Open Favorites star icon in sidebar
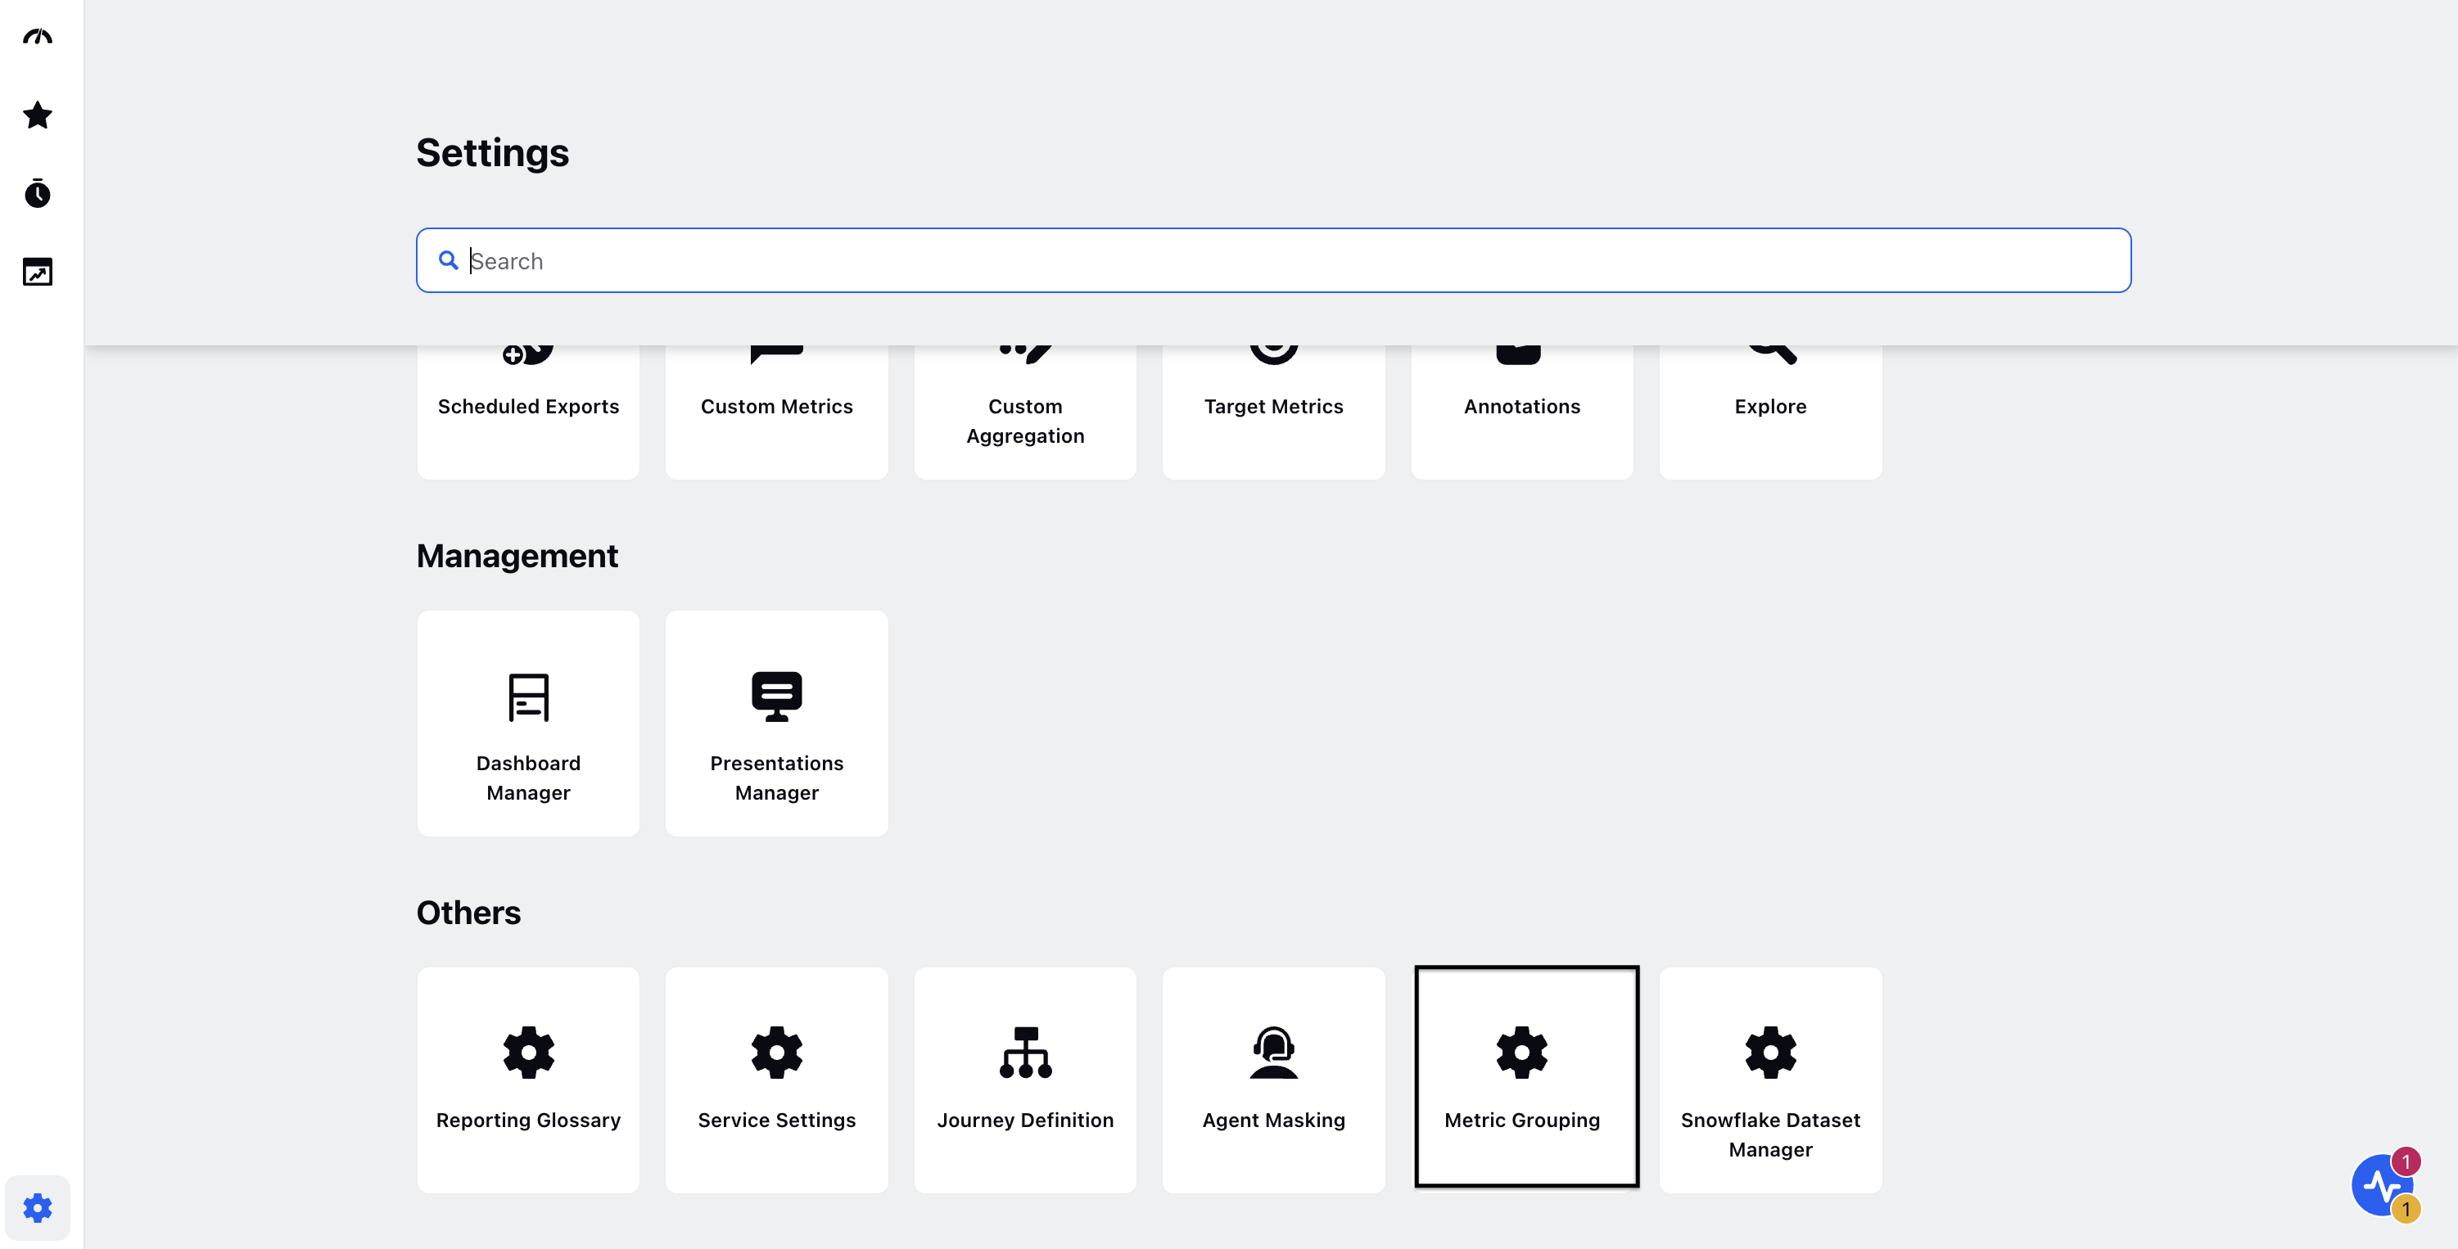Viewport: 2458px width, 1249px height. (37, 115)
